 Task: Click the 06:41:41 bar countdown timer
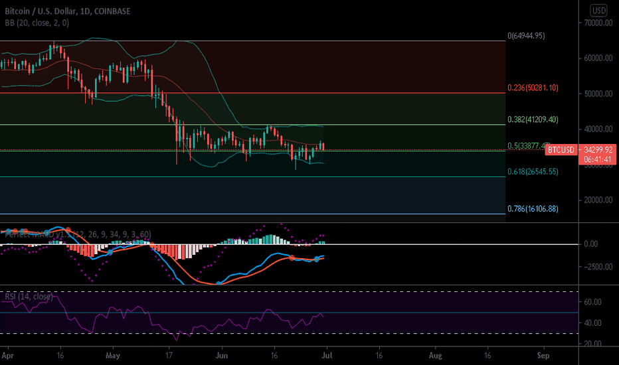tap(598, 159)
